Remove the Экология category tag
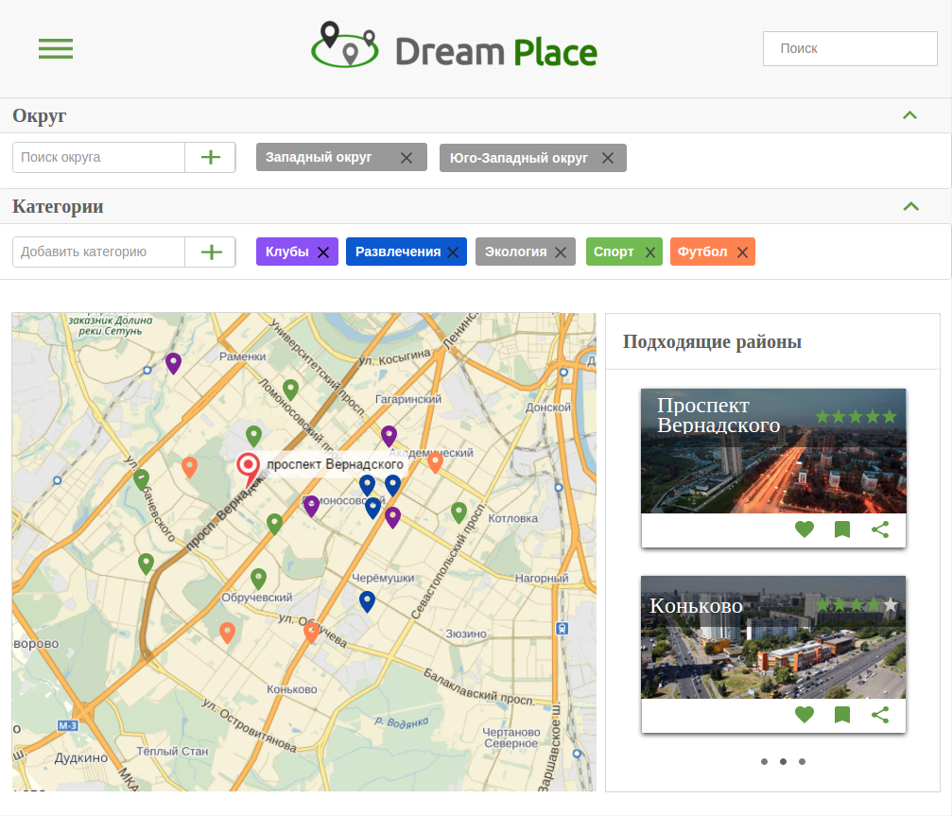 point(561,252)
